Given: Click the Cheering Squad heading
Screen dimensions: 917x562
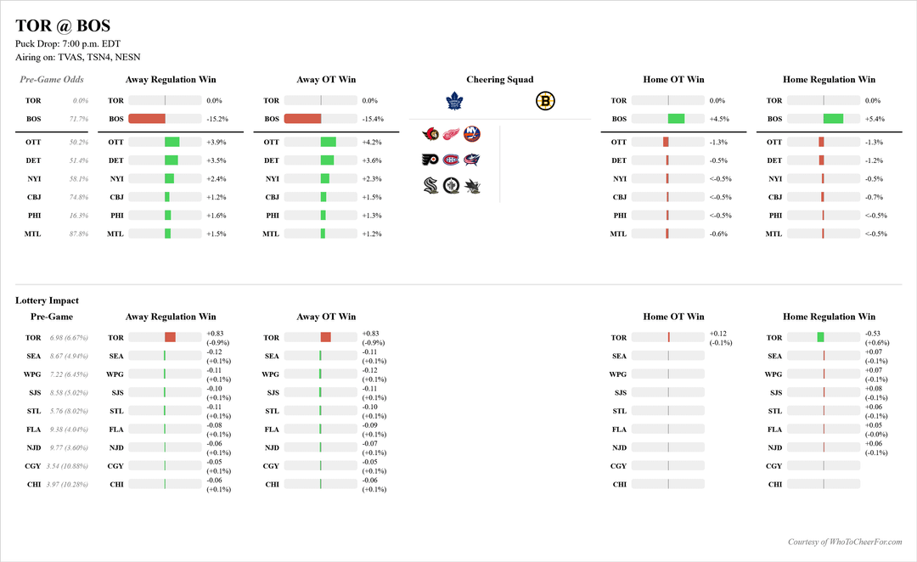Looking at the screenshot, I should point(500,80).
